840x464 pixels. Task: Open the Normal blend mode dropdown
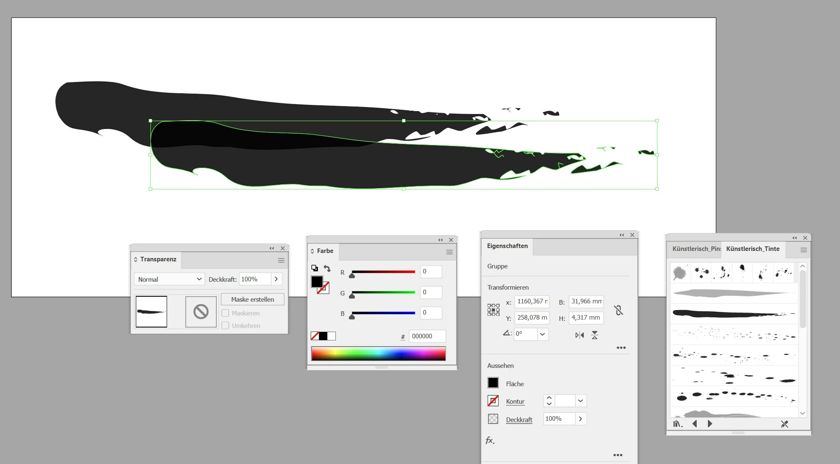[x=170, y=279]
